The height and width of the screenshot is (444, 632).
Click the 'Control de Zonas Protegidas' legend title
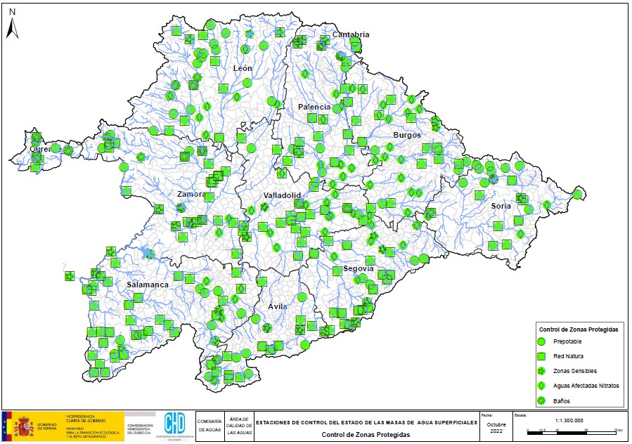pos(578,329)
